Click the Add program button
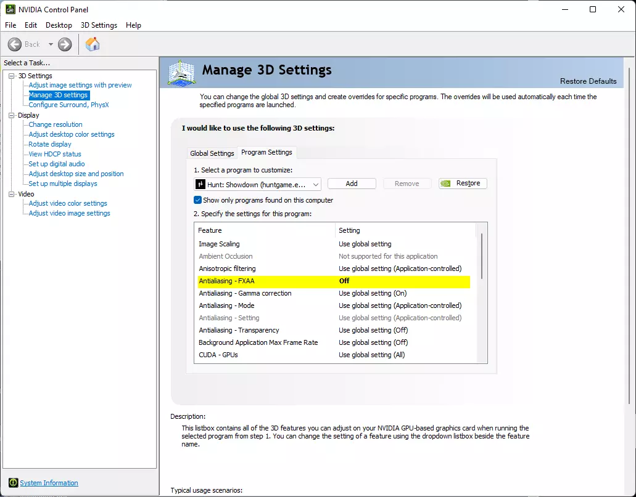The image size is (636, 497). coord(352,184)
